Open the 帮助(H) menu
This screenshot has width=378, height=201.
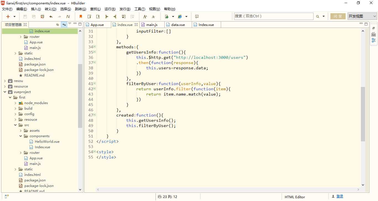(170, 9)
